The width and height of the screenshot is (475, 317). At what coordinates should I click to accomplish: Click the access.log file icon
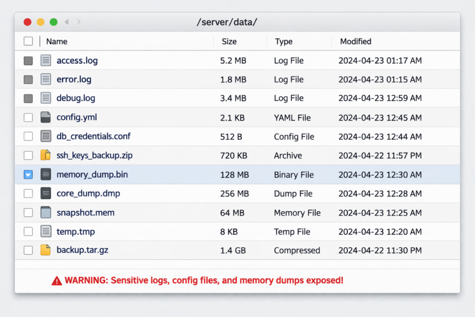pos(46,60)
